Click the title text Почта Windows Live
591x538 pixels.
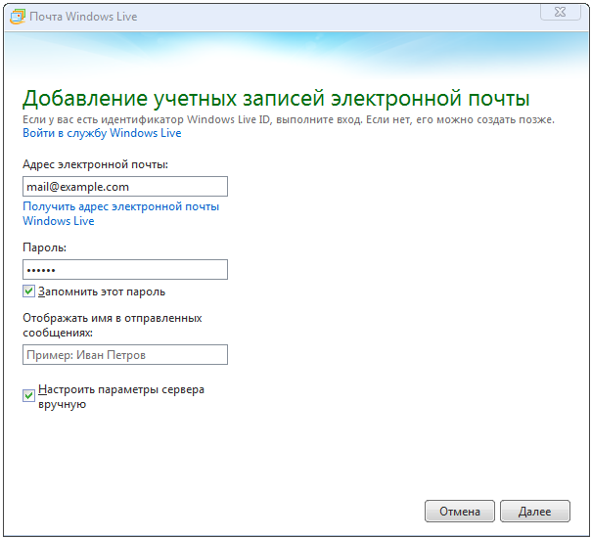83,17
